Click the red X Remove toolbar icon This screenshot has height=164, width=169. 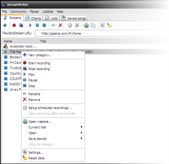(60, 25)
